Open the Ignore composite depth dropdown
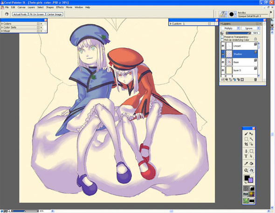This screenshot has width=275, height=213. tap(250, 28)
